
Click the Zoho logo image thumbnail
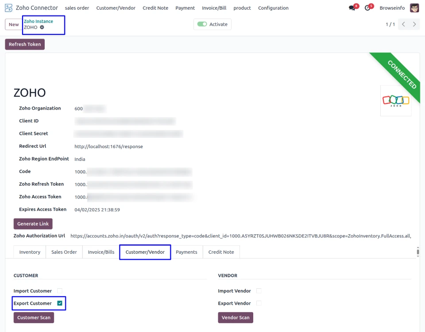pyautogui.click(x=396, y=101)
